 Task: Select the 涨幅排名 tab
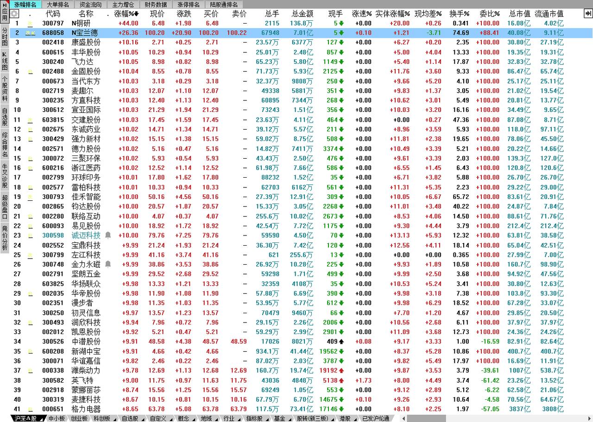point(25,5)
